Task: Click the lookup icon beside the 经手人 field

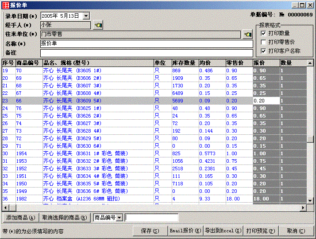Action: 98,25
